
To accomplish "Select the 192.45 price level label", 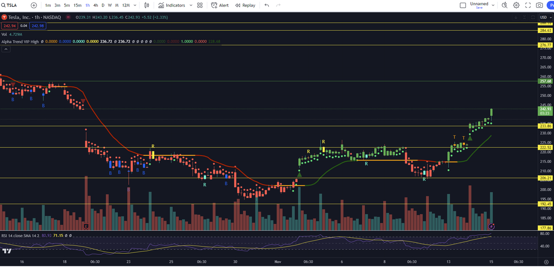I will [x=546, y=204].
